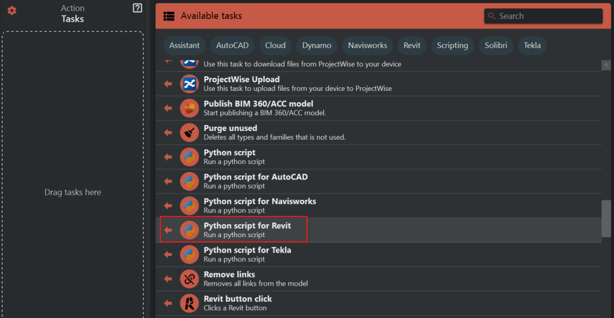This screenshot has width=614, height=318.
Task: Filter tasks by Revit category
Action: click(412, 45)
